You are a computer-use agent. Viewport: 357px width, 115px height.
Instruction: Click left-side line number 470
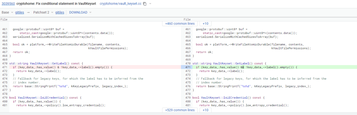tap(5, 63)
